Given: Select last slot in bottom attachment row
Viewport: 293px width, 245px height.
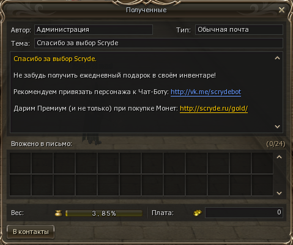Looking at the screenshot, I should tap(262, 185).
